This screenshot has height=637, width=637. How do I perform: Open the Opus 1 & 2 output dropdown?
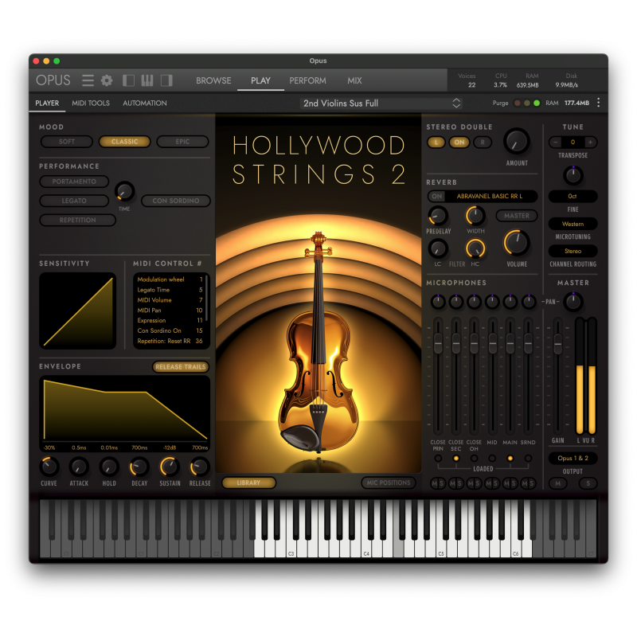573,459
